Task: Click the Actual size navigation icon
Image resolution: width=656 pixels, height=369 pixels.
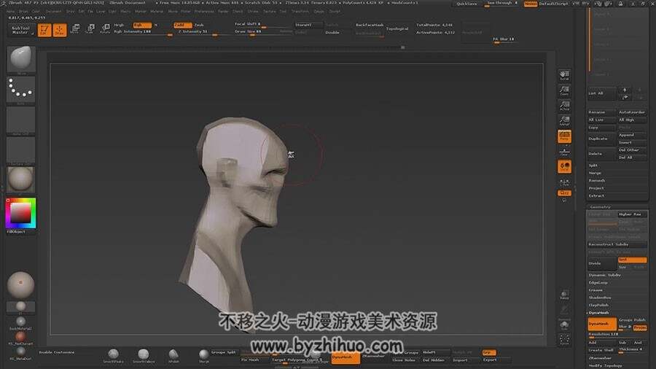Action: pyautogui.click(x=564, y=106)
